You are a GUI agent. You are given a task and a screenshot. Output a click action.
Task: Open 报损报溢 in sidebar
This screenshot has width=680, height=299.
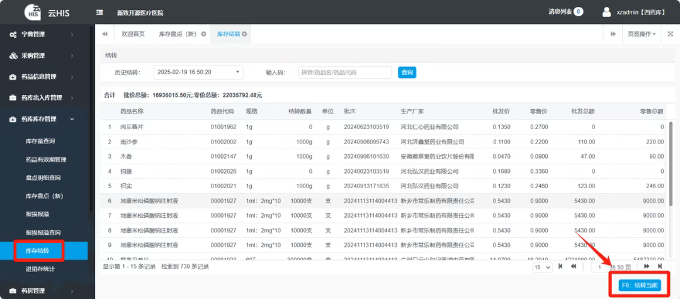tap(37, 215)
